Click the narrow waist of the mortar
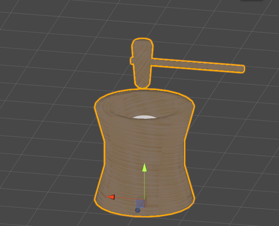Screen dimensions: 279x226 144,151
